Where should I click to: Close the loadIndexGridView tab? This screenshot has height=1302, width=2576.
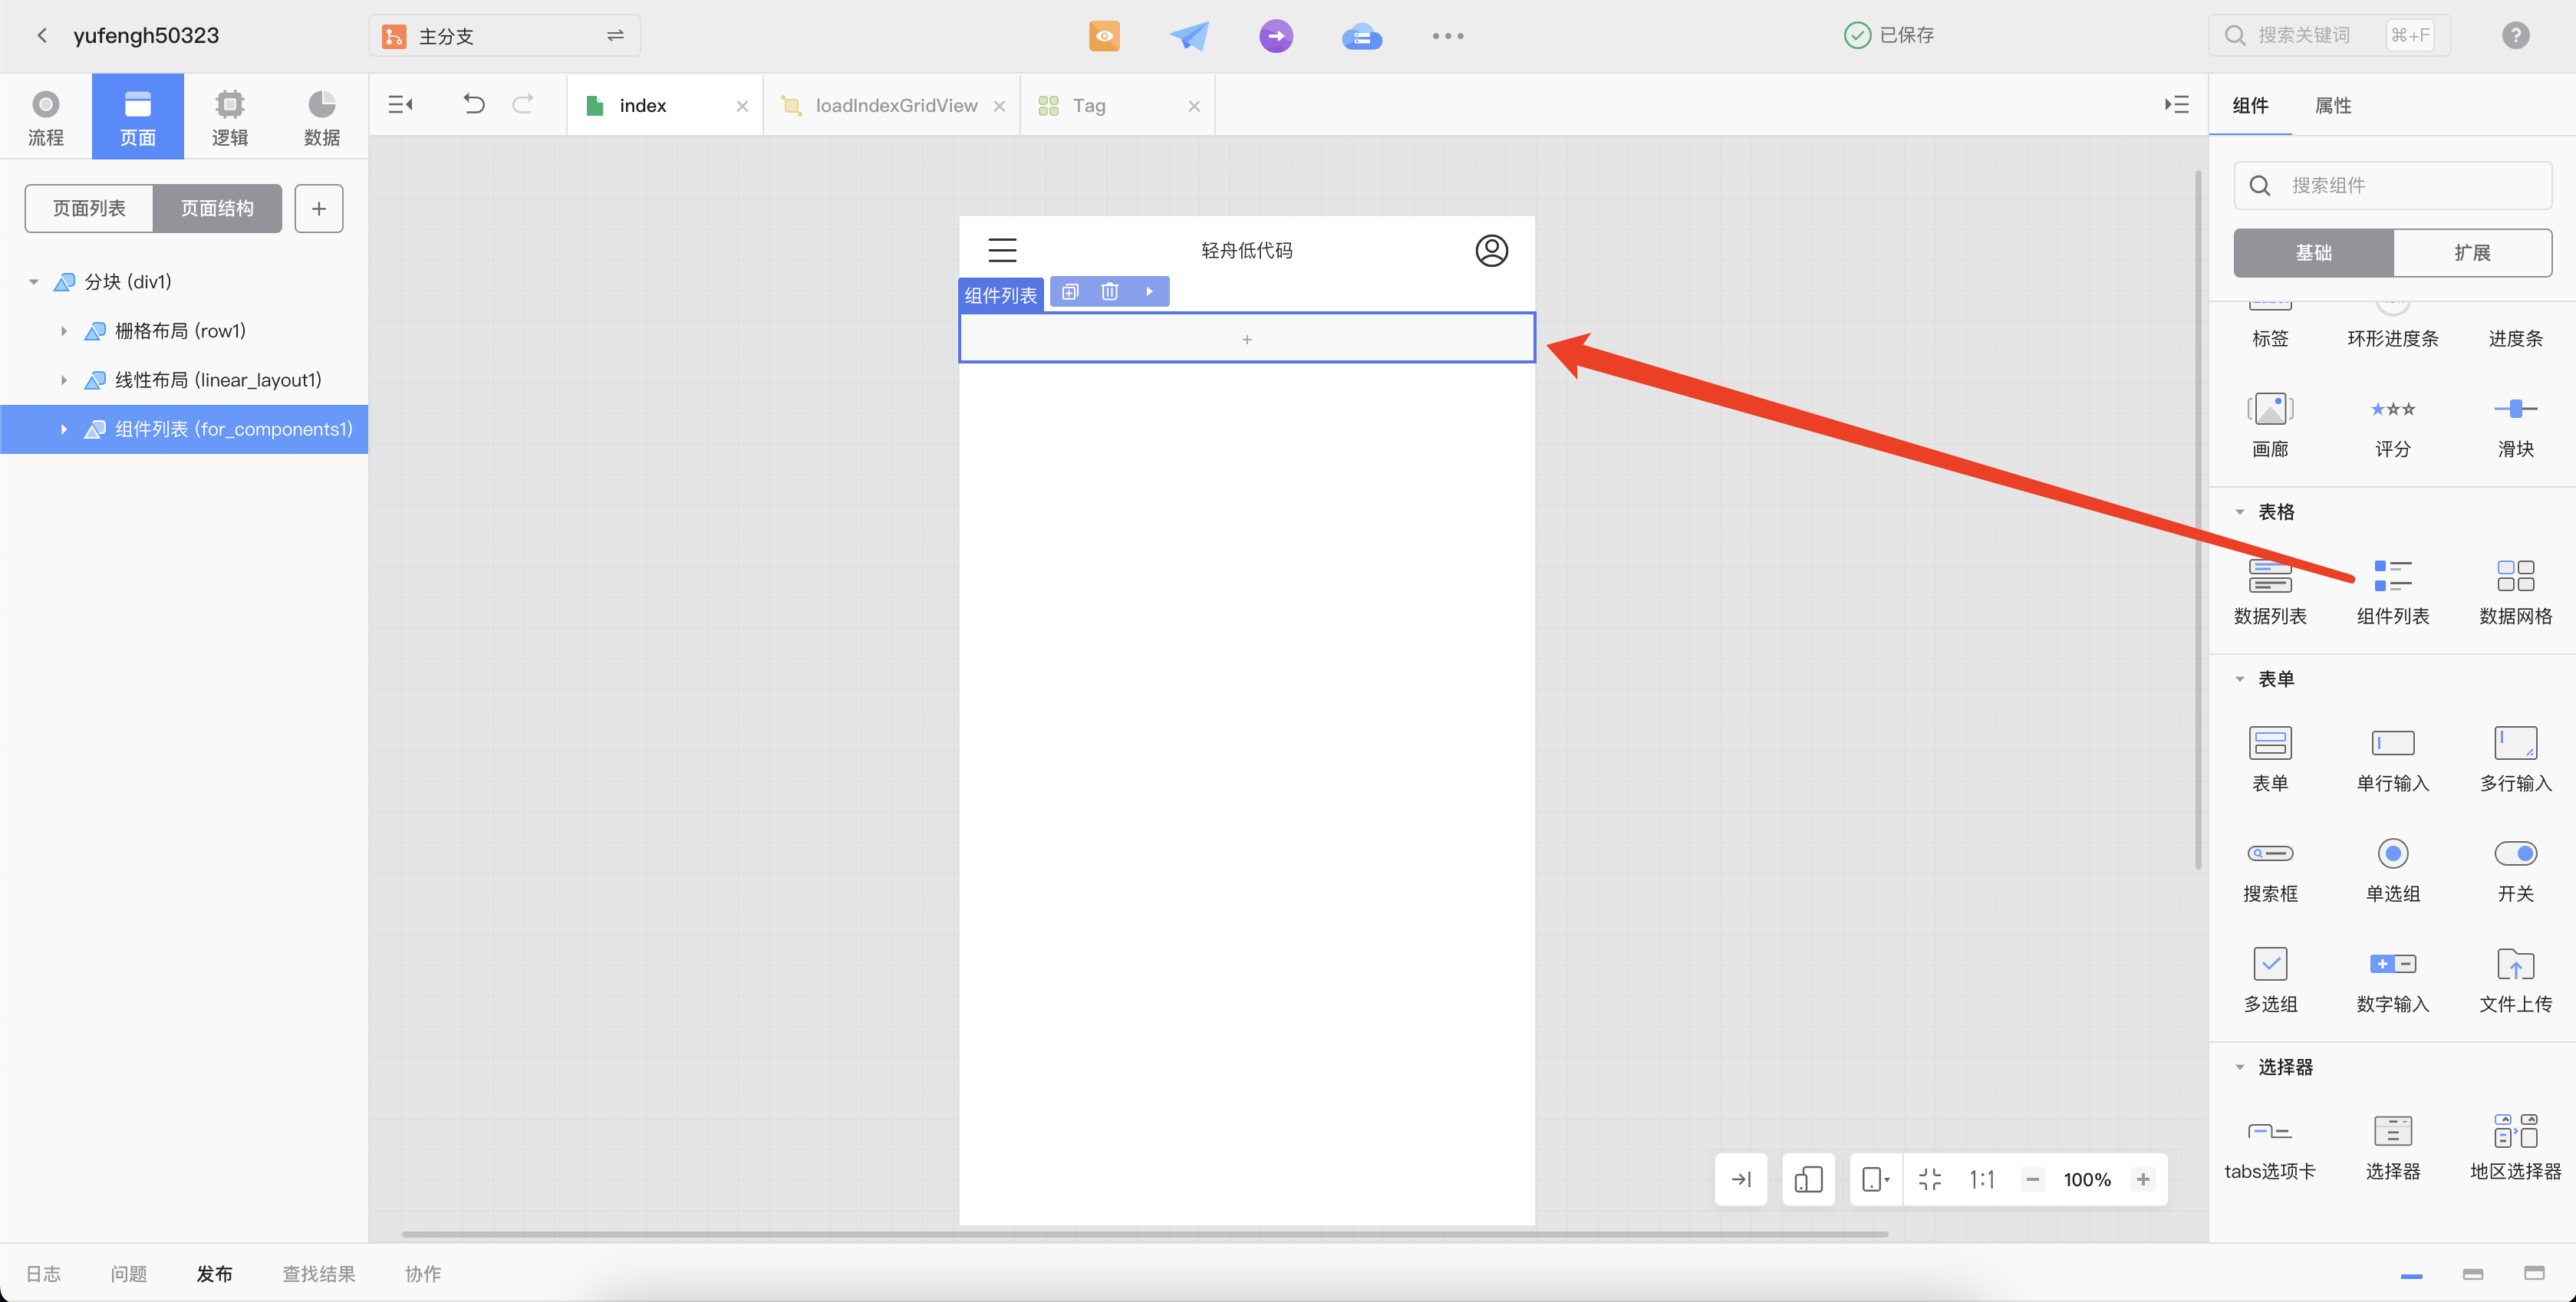pyautogui.click(x=999, y=106)
